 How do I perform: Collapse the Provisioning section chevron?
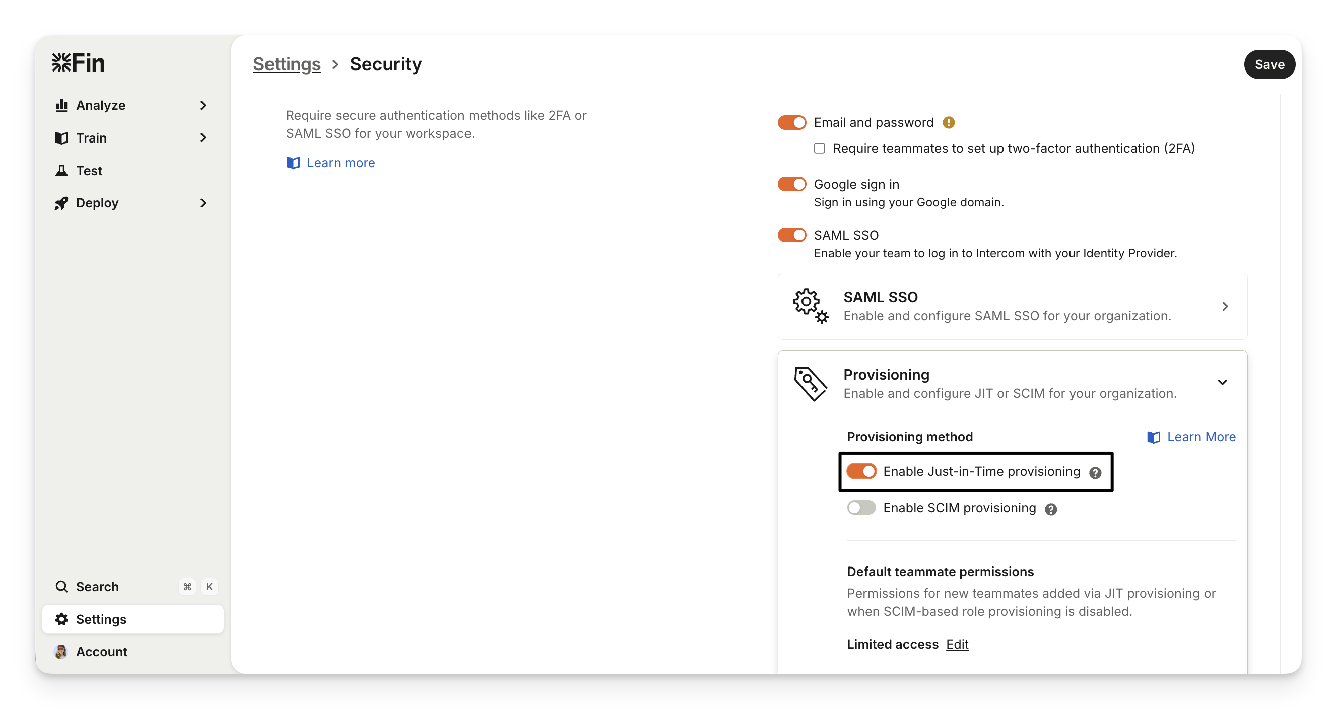1222,383
